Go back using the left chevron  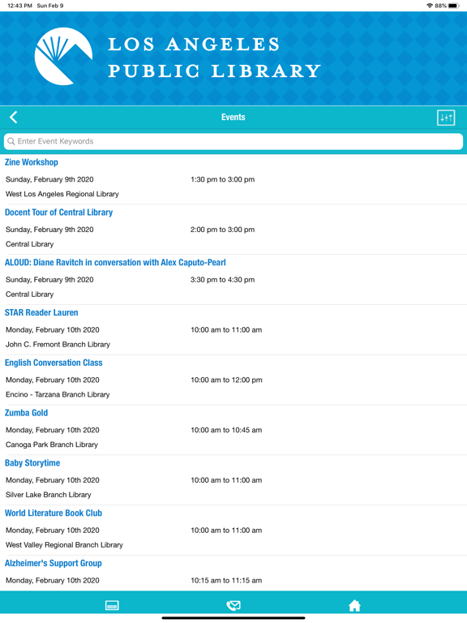14,117
